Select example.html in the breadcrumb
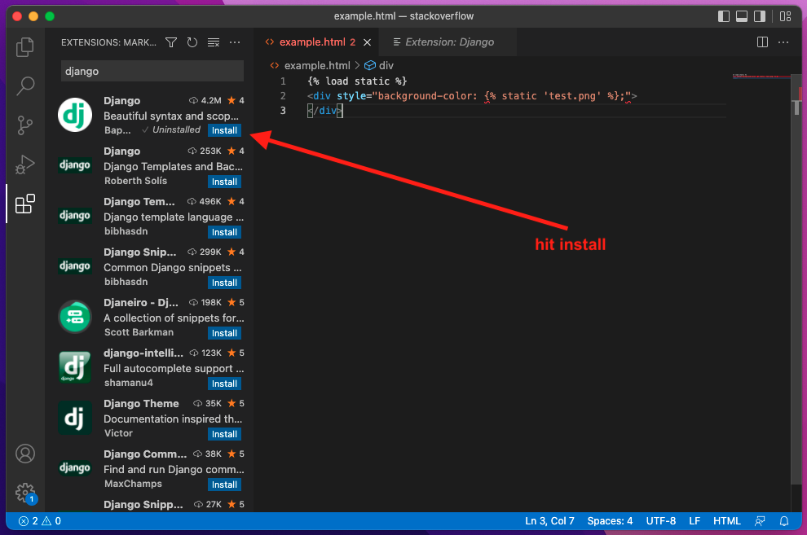807x535 pixels. click(x=317, y=65)
